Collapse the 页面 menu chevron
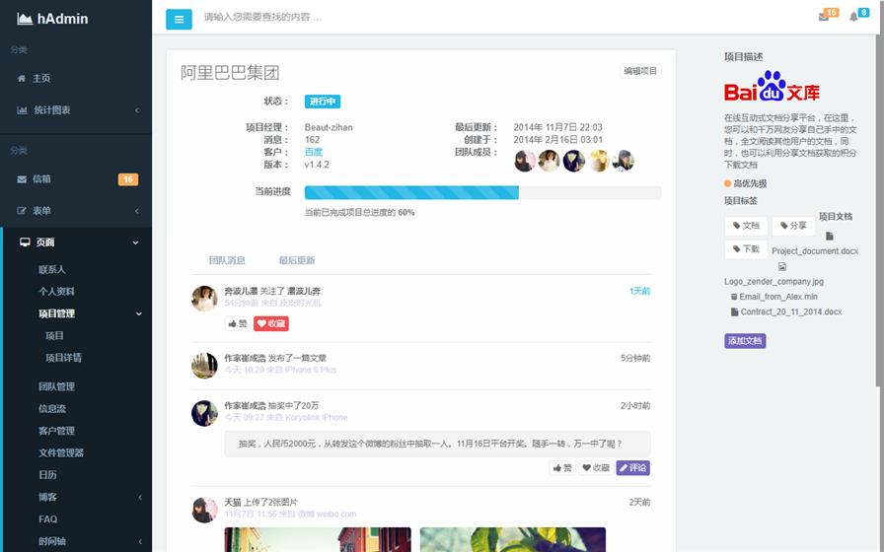This screenshot has width=884, height=552. 135,242
